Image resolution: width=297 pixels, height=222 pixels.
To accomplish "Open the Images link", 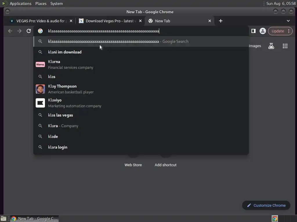I will click(255, 46).
